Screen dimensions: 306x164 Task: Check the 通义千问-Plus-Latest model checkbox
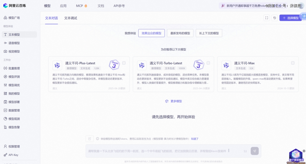pos(124,63)
